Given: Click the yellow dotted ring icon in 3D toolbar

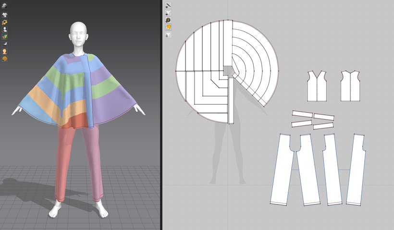Looking at the screenshot, I should [x=4, y=23].
